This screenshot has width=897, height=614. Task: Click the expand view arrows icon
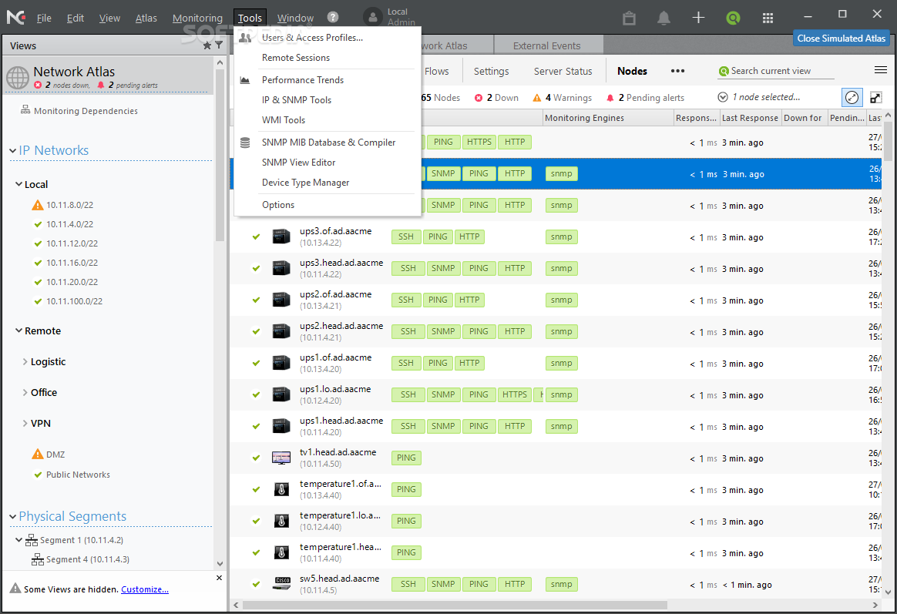point(876,97)
